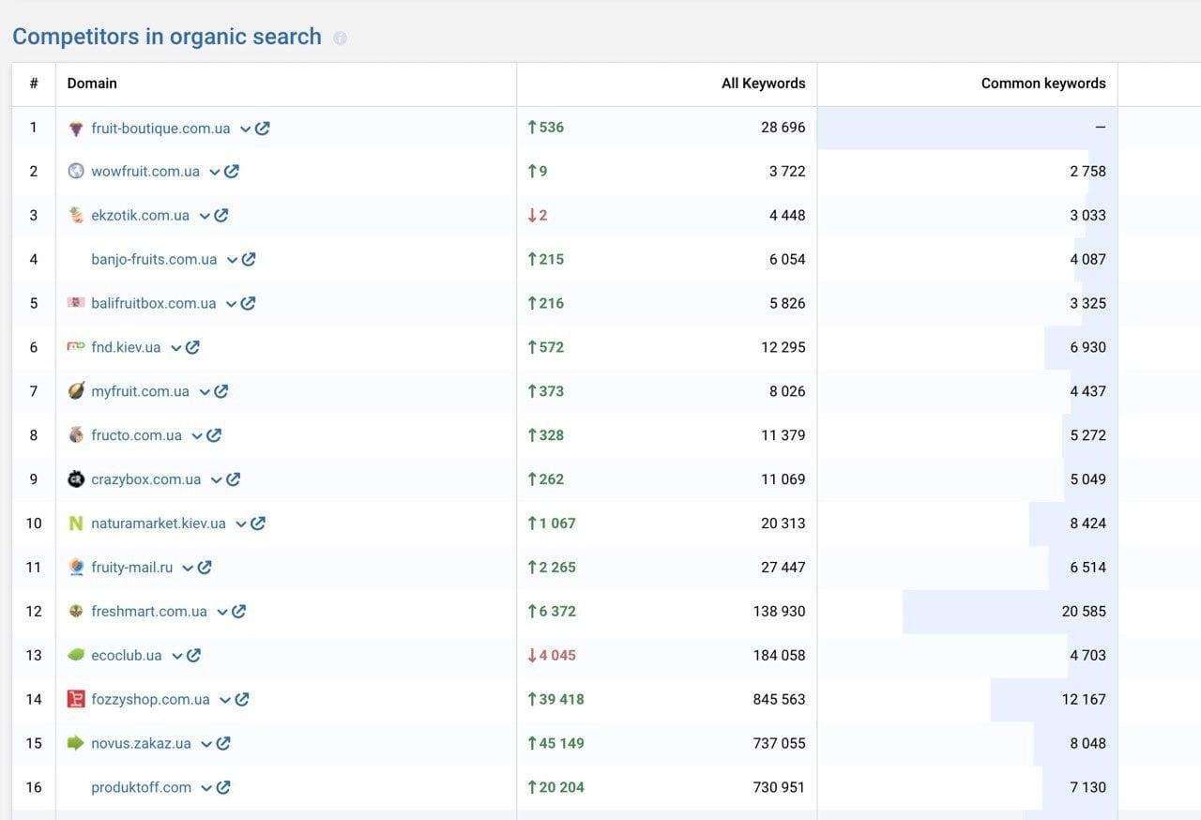Screen dimensions: 1201x820
Task: Open produktoff.com using its external link icon
Action: point(222,787)
